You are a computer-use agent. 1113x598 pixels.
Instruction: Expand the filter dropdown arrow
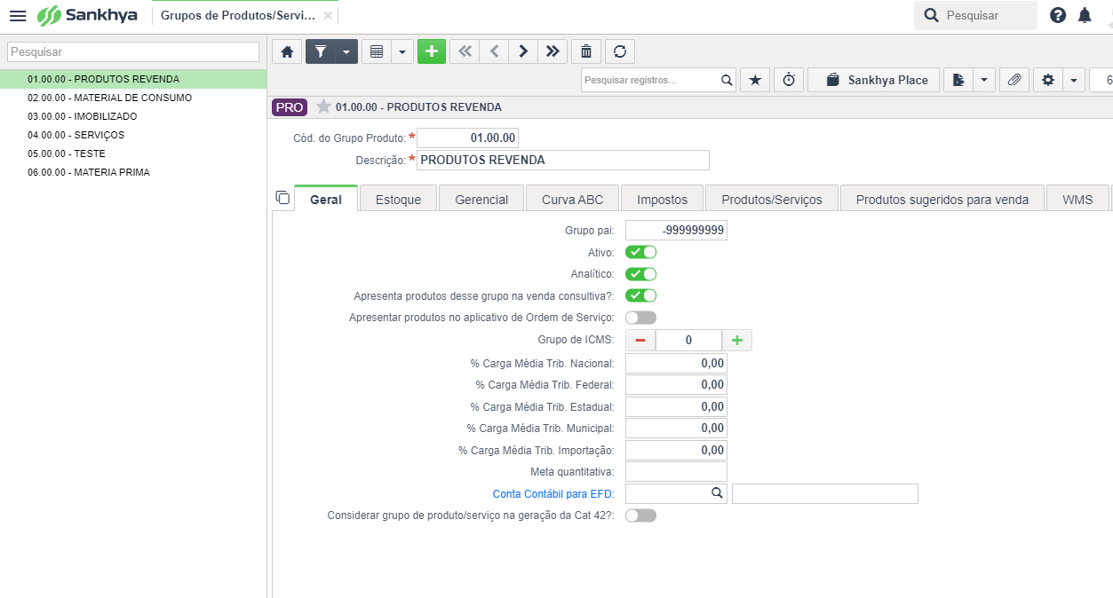[346, 51]
